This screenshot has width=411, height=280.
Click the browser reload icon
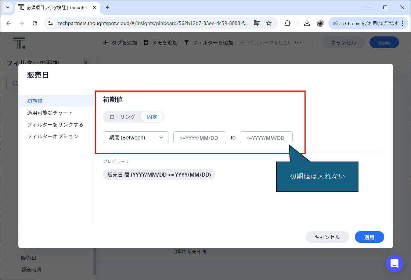click(35, 23)
